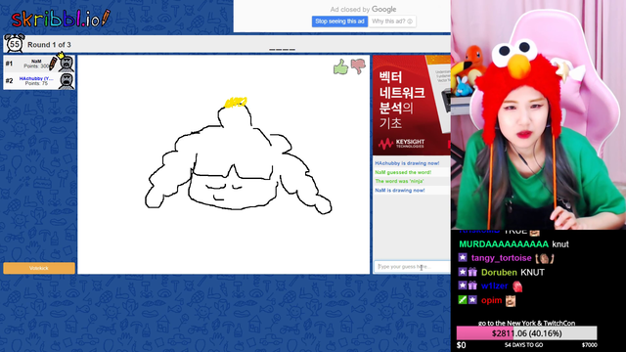The height and width of the screenshot is (352, 626).
Task: Click 'NaM is drawing now!' chat message
Action: (x=400, y=191)
